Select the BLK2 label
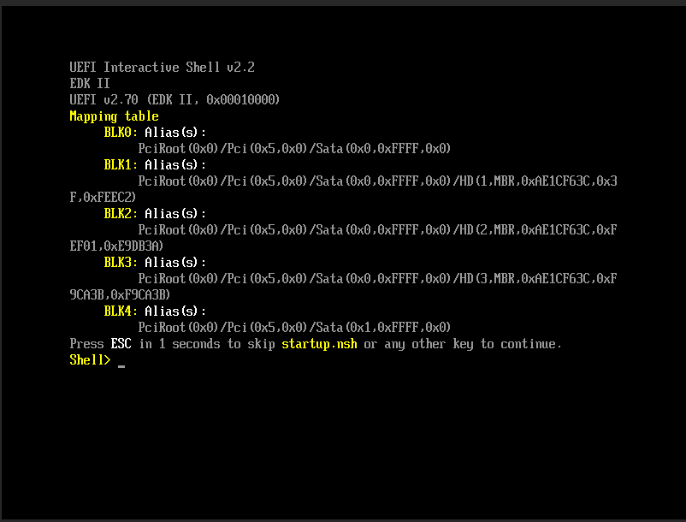686x522 pixels. (121, 214)
